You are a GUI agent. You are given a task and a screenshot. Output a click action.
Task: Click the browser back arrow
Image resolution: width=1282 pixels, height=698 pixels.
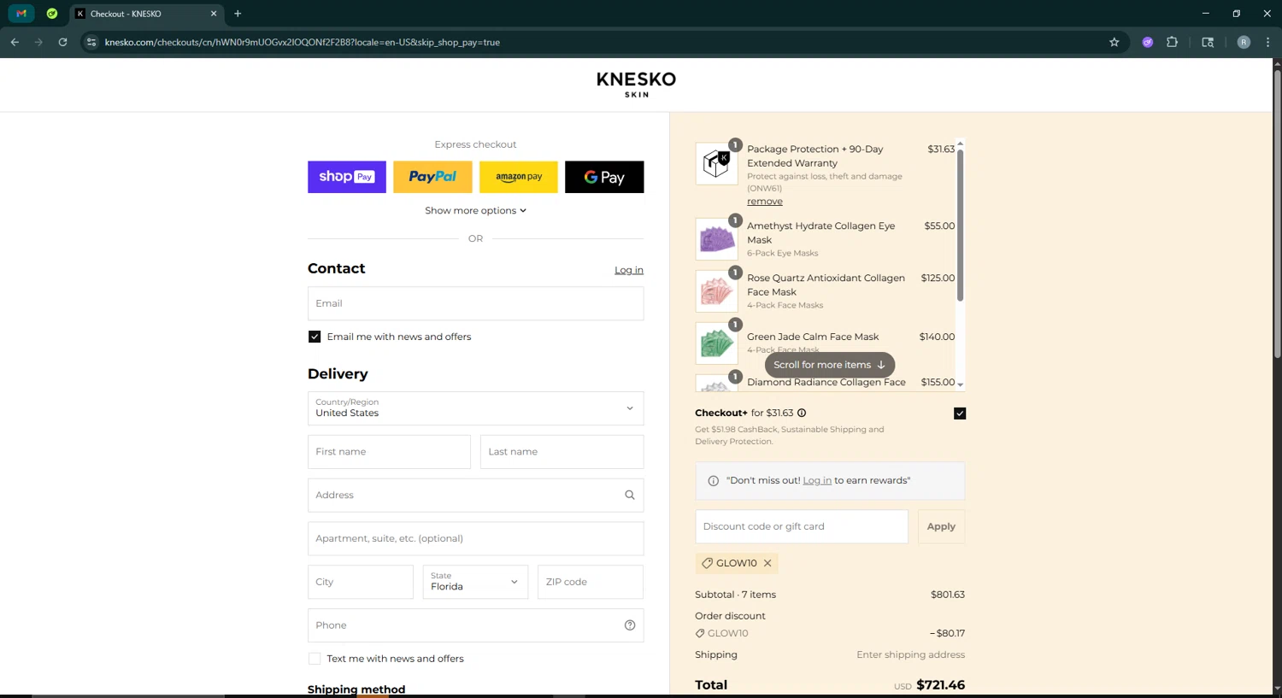pyautogui.click(x=15, y=42)
